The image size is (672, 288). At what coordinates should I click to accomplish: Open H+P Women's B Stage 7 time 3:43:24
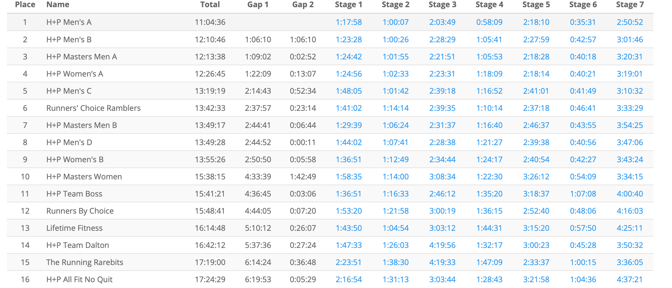[x=630, y=159]
